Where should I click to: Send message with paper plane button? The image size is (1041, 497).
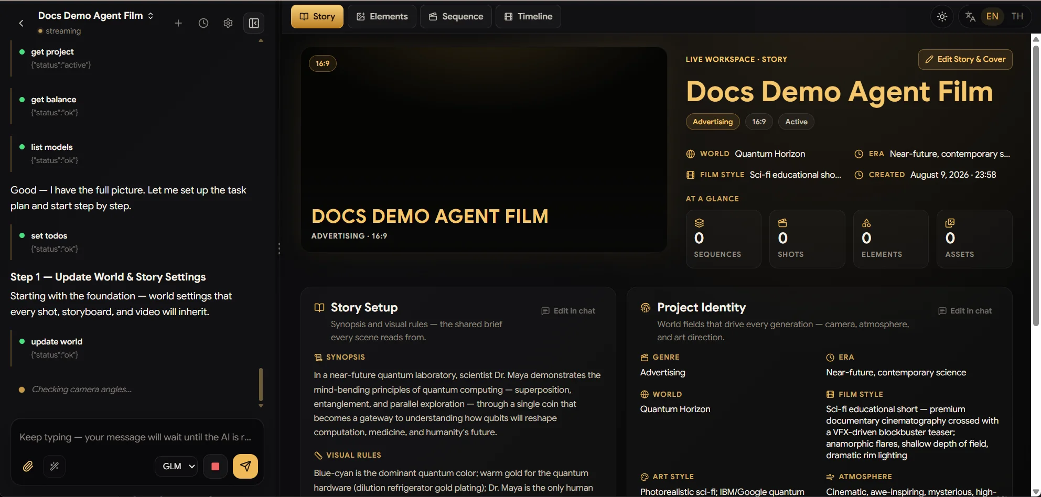tap(245, 466)
